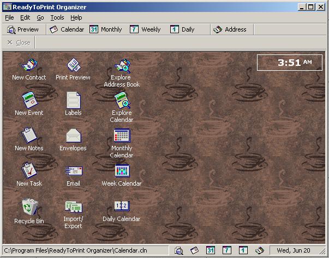329x258 pixels.
Task: Click the Calendar toolbar button
Action: pyautogui.click(x=67, y=29)
